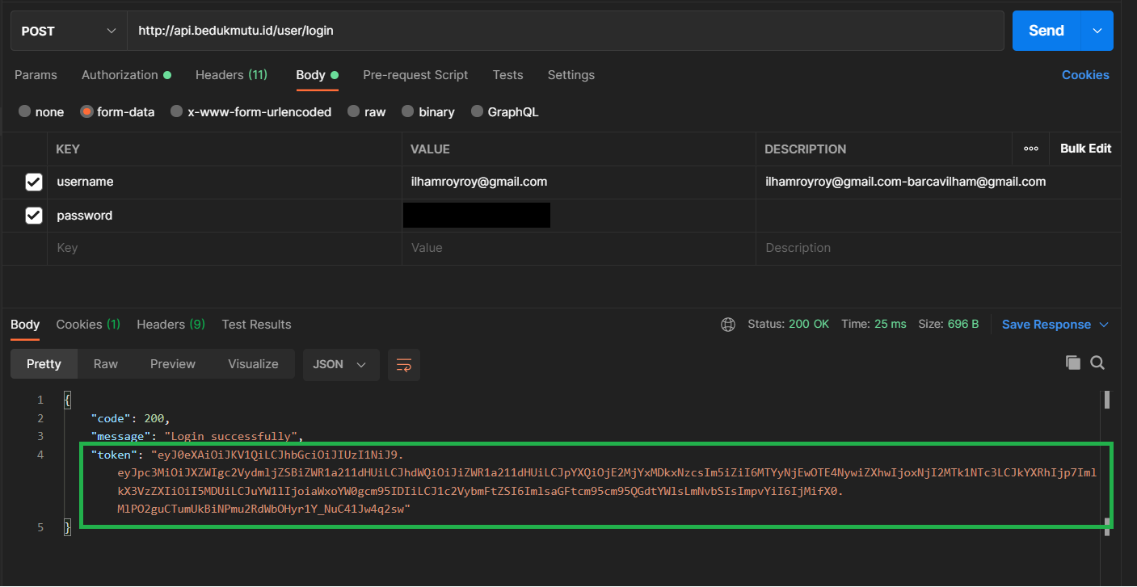Expand the Save Response dropdown arrow
The height and width of the screenshot is (587, 1137).
[1104, 325]
